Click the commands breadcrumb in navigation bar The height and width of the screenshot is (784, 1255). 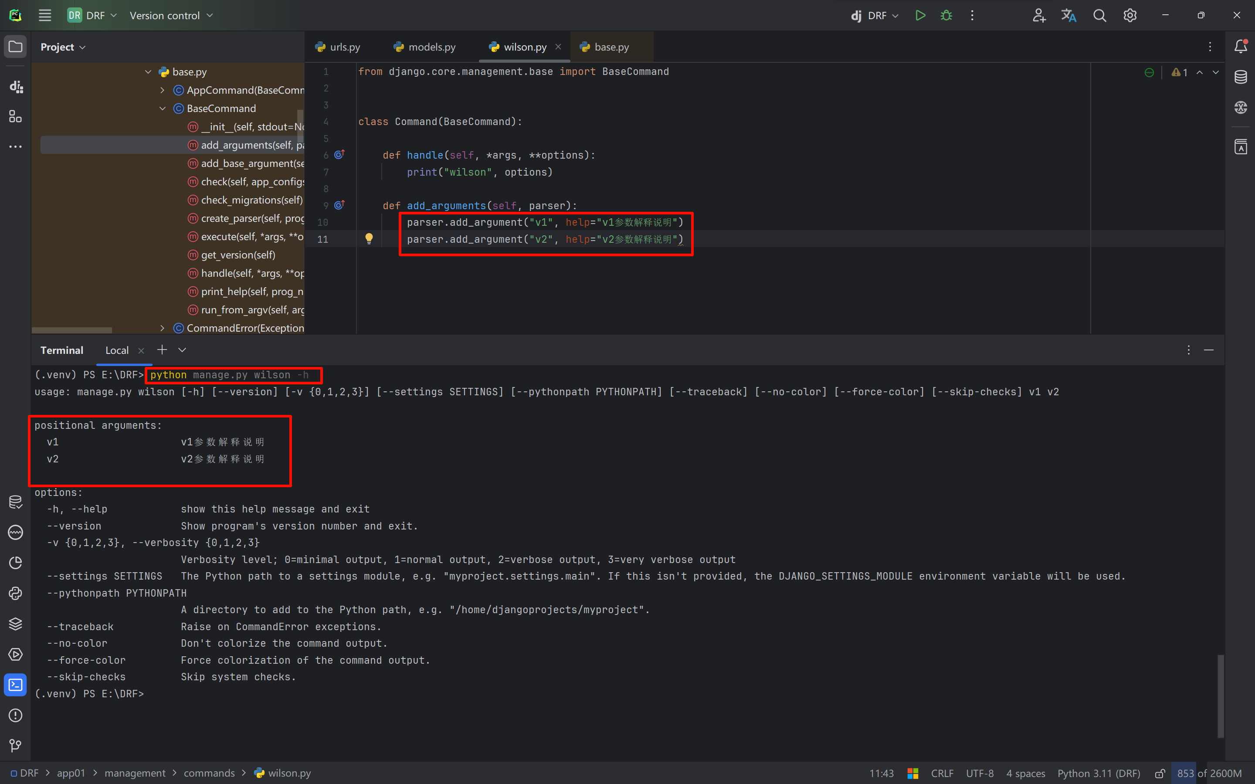point(209,773)
